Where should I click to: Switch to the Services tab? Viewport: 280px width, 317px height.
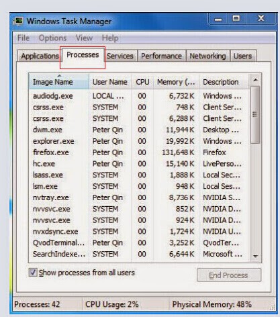(120, 56)
